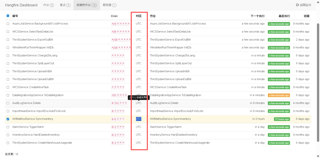Check ThirdSystemService.ExportOutBill row checkbox
The width and height of the screenshot is (320, 158).
[x=8, y=40]
